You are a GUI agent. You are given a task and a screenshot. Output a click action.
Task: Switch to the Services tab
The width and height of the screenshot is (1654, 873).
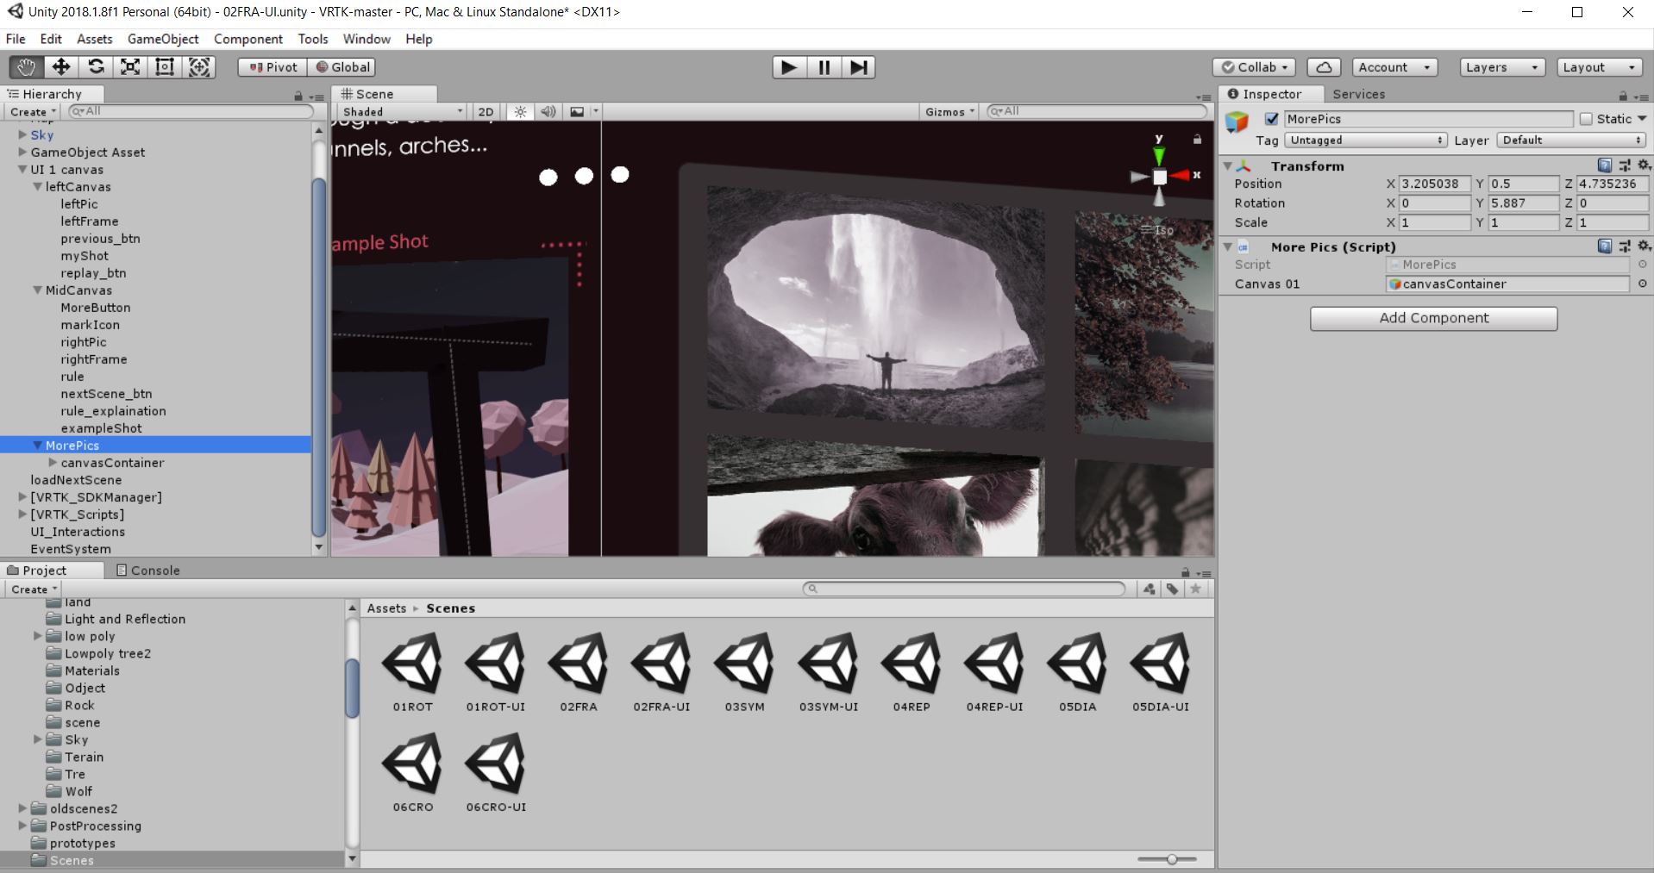click(1358, 94)
